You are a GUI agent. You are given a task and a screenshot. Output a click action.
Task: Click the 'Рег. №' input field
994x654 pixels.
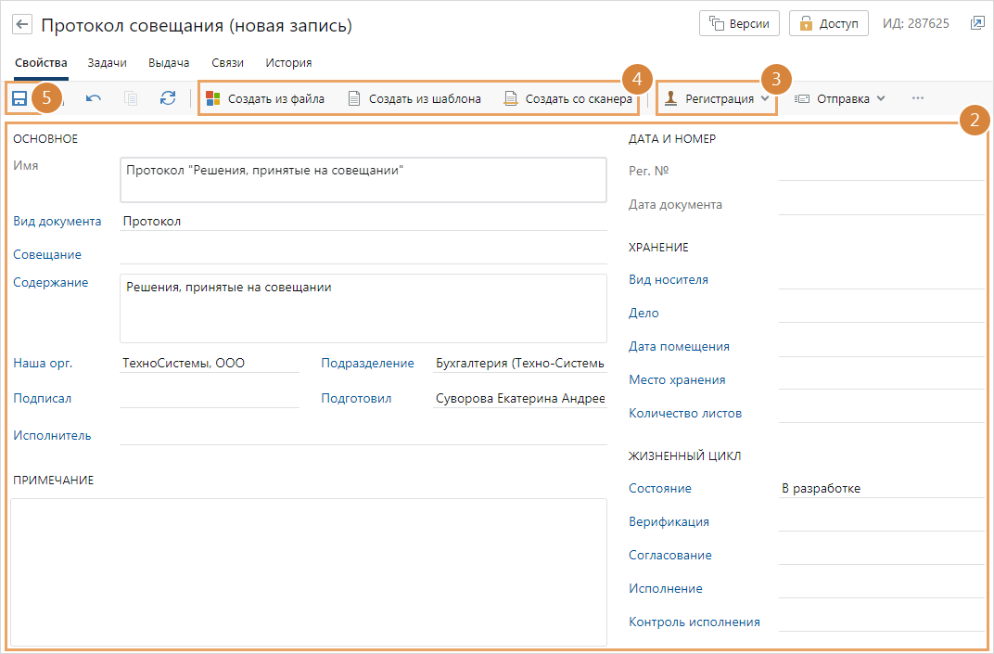point(881,171)
